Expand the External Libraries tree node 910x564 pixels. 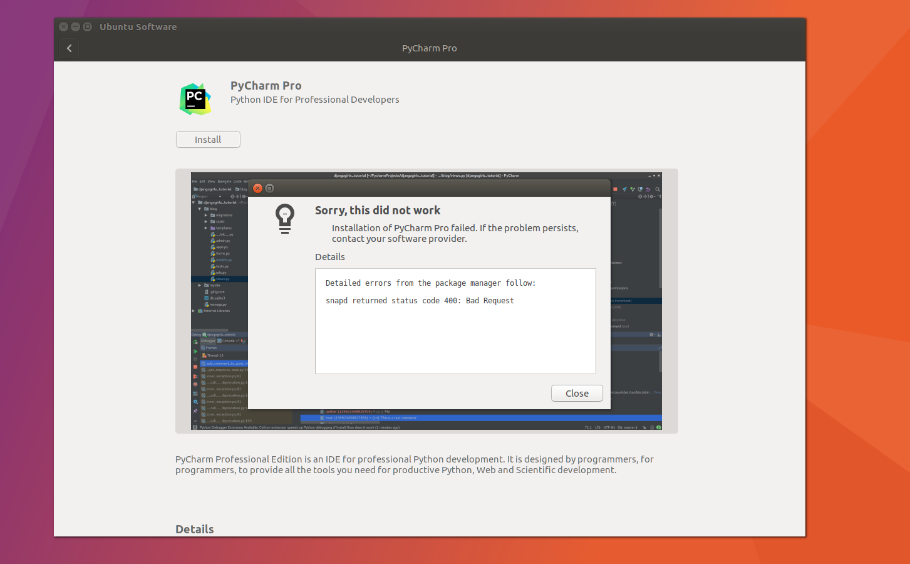coord(194,311)
